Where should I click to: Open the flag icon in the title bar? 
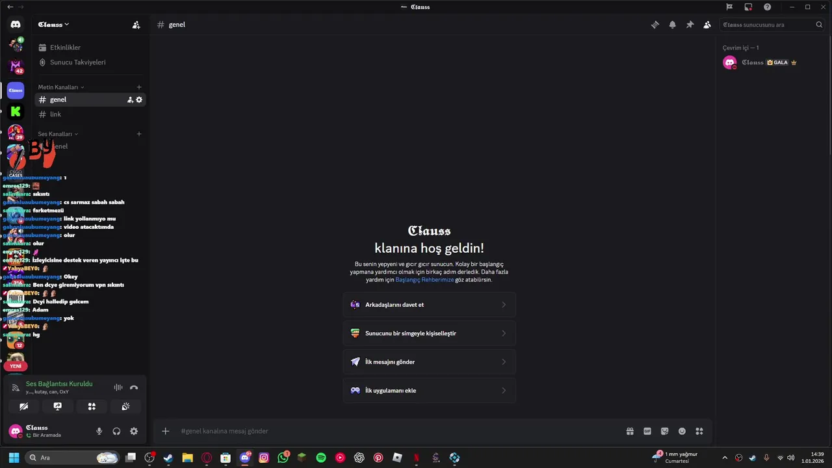pos(729,7)
